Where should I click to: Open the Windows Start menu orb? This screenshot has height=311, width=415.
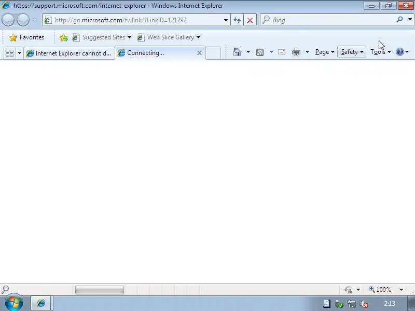point(14,303)
